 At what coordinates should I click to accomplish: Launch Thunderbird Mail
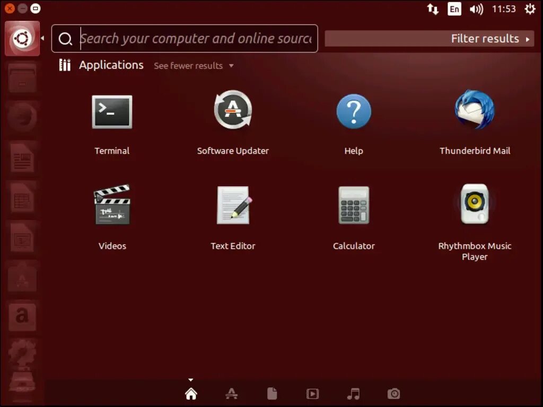(475, 109)
